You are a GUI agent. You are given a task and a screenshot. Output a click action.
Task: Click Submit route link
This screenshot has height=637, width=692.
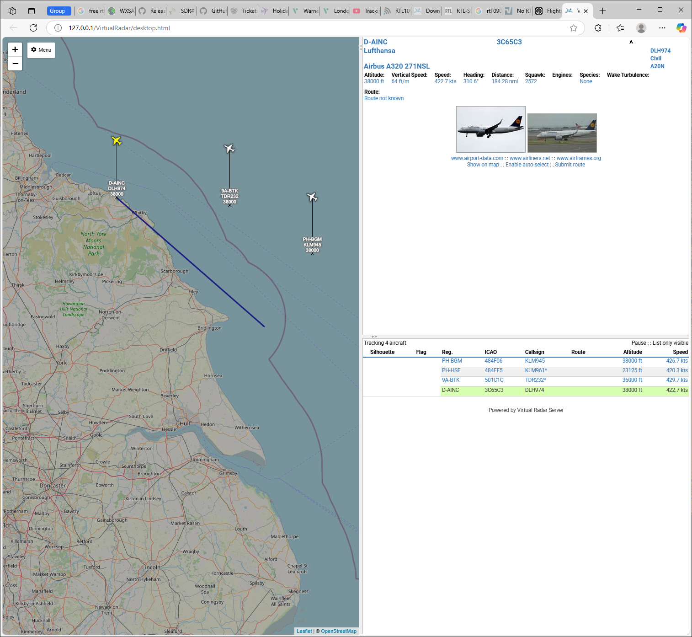[570, 165]
